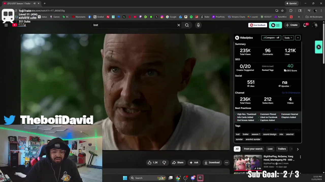Open the Windows Start menu
325x182 pixels.
pos(125,178)
